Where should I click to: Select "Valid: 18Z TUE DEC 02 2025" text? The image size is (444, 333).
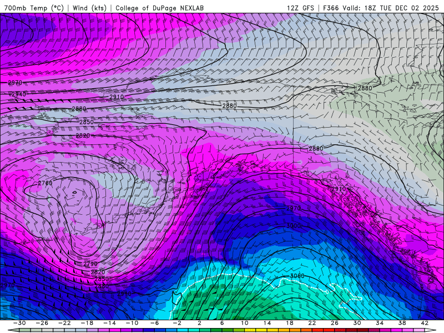point(391,8)
